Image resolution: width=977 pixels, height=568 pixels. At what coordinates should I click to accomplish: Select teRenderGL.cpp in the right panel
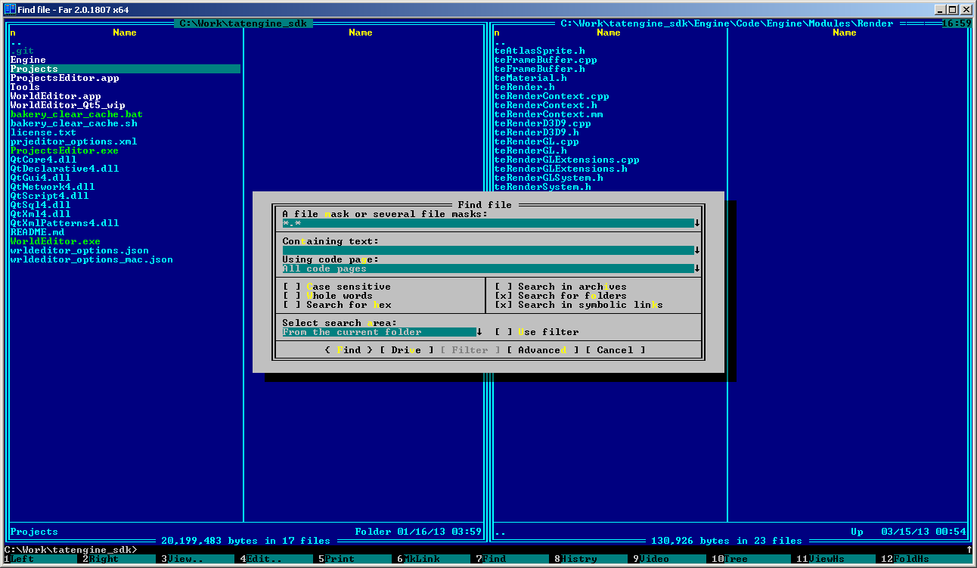pyautogui.click(x=536, y=141)
